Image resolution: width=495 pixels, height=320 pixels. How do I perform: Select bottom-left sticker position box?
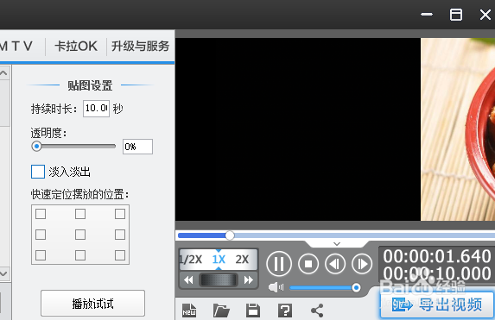(x=41, y=255)
